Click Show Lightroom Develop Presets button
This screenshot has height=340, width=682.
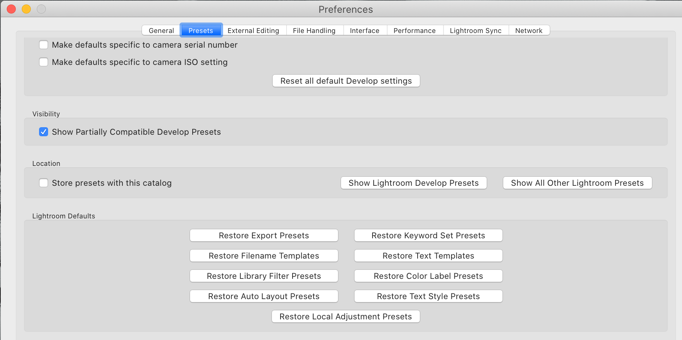(x=413, y=183)
